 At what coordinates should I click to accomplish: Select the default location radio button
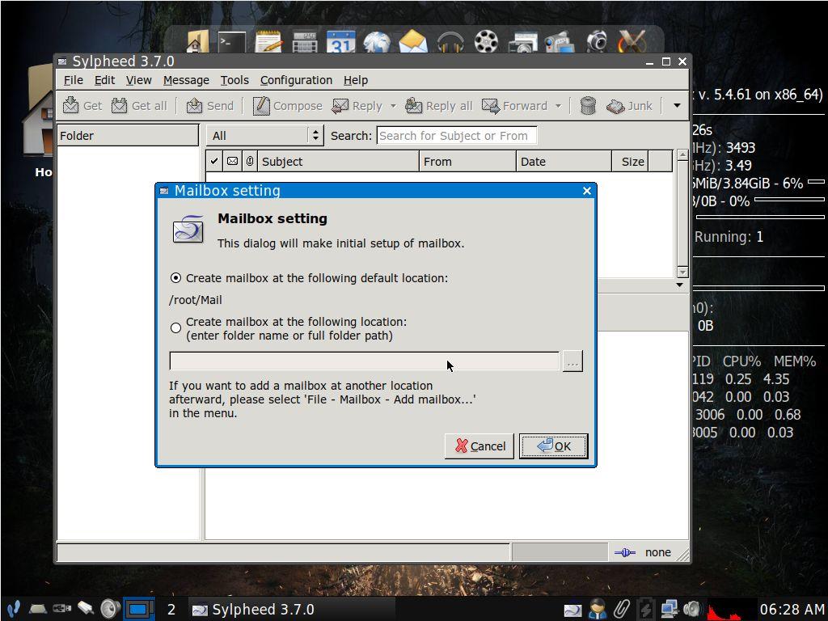click(x=176, y=278)
